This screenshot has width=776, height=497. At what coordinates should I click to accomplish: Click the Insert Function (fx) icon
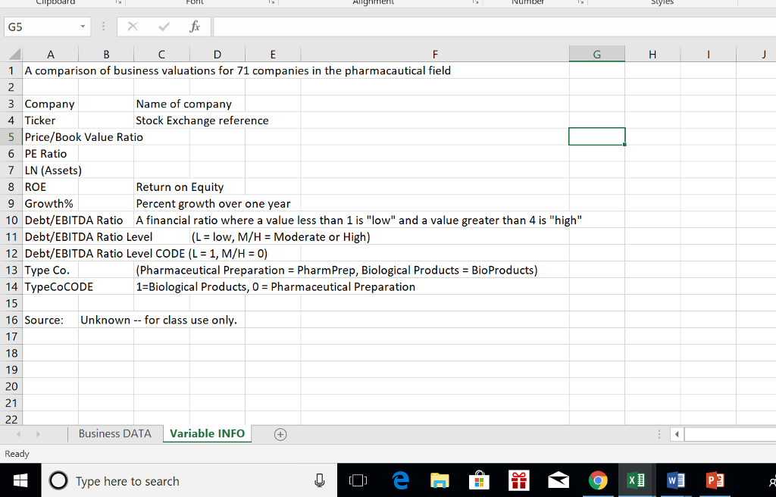[x=196, y=27]
